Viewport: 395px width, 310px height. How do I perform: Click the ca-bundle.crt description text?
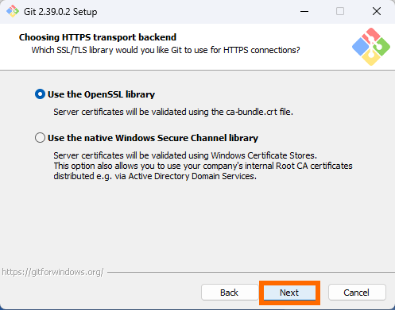[173, 112]
